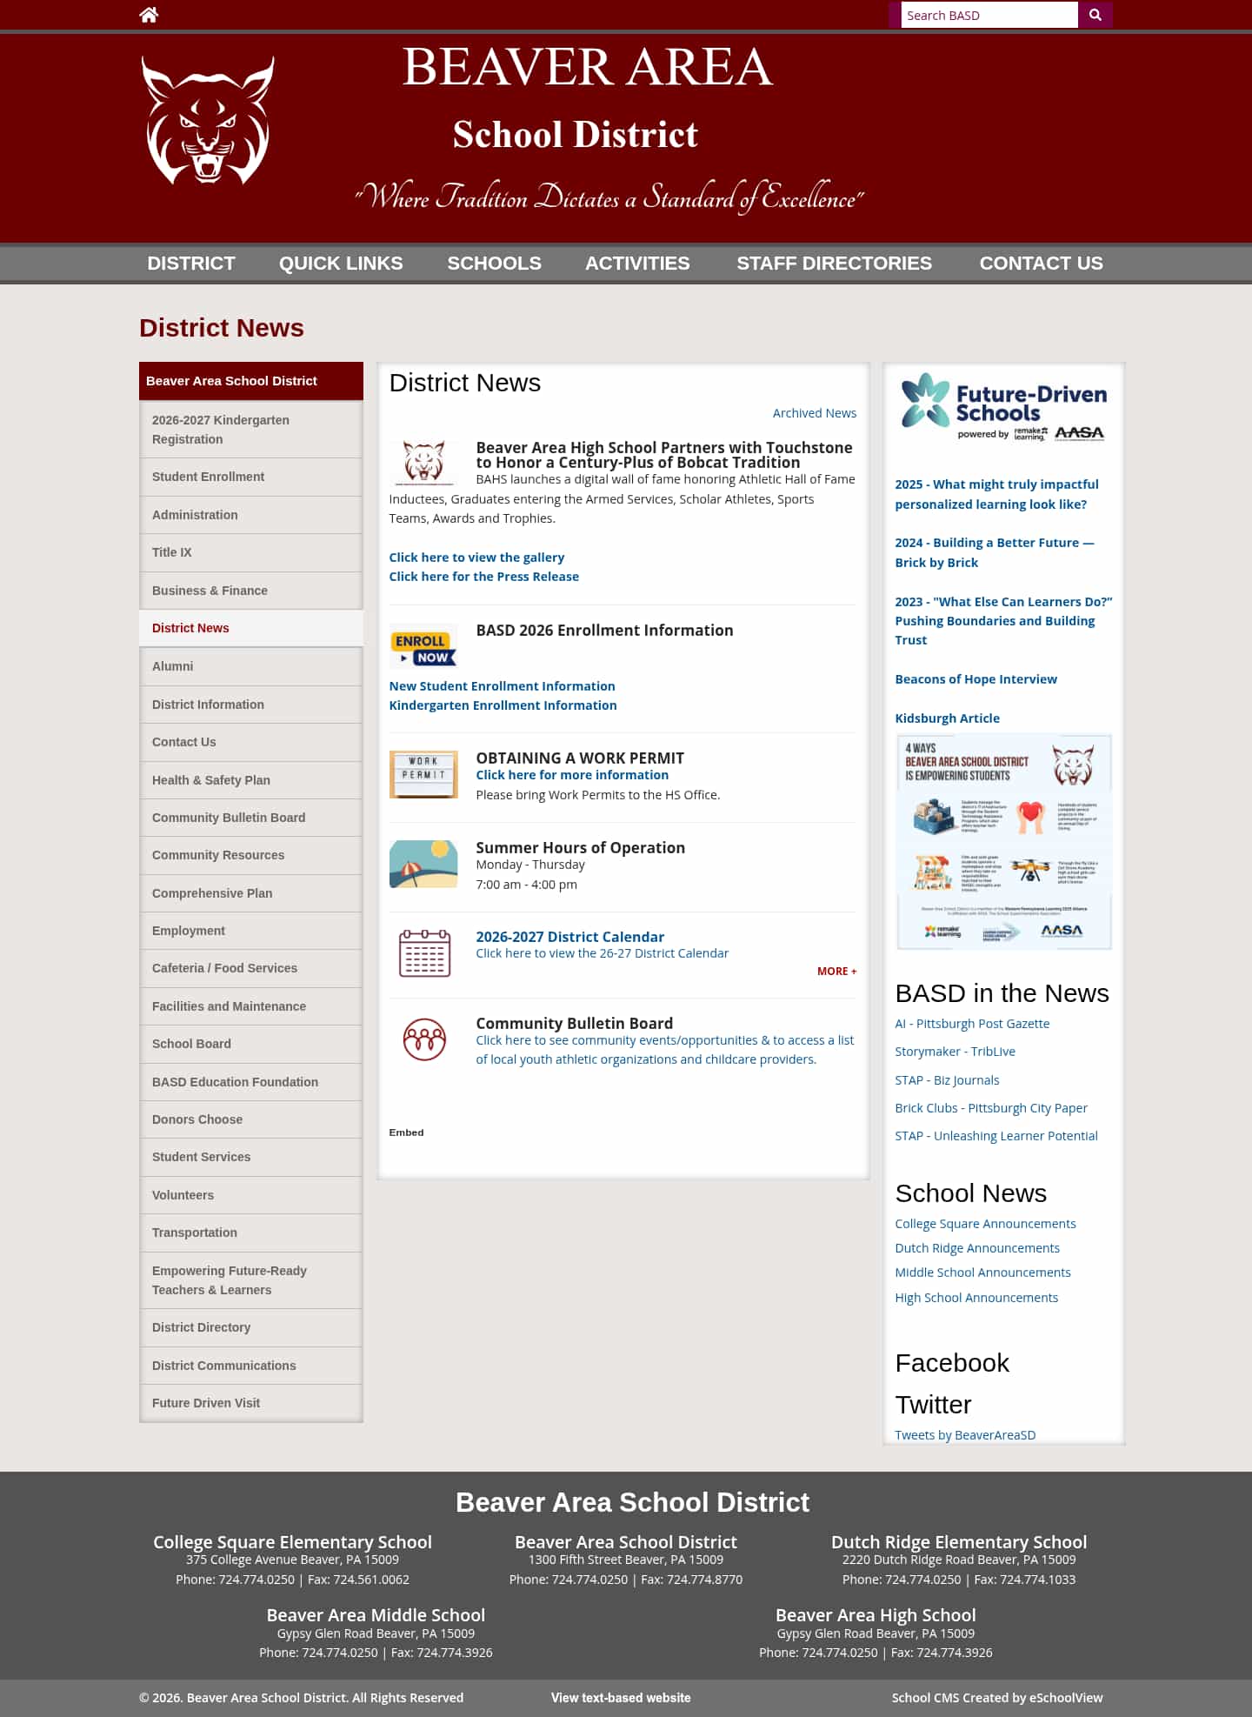The image size is (1252, 1717).
Task: Click 'Click here to view the gallery'
Action: click(x=476, y=558)
